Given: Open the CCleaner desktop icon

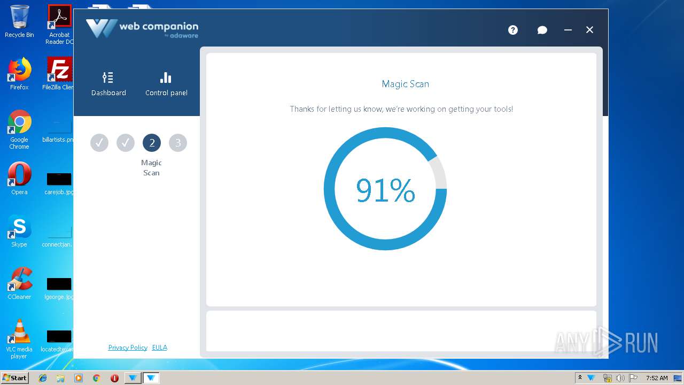Looking at the screenshot, I should pos(19,283).
